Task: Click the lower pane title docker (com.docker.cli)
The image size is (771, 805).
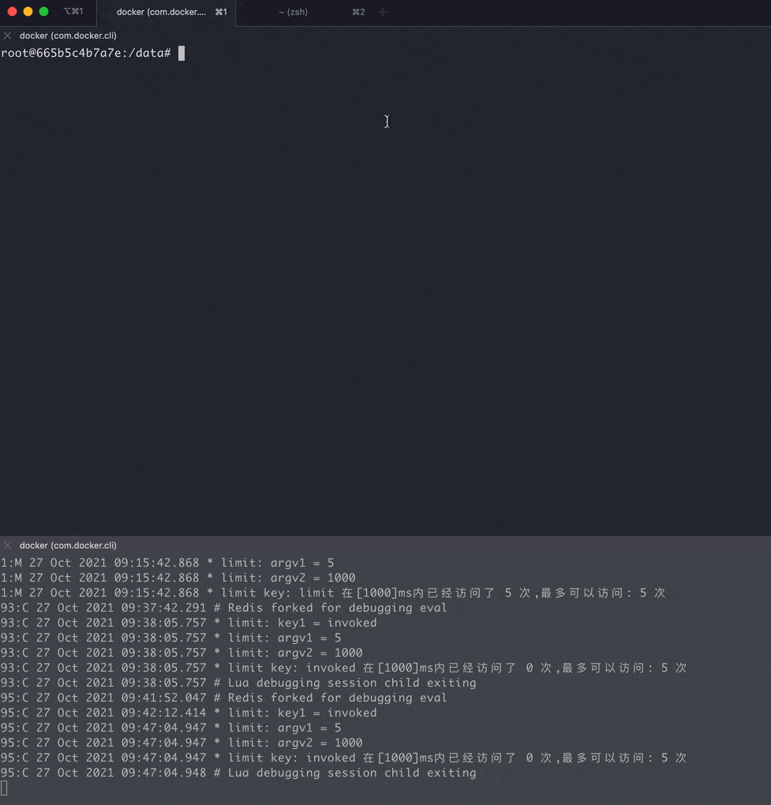Action: click(x=68, y=545)
